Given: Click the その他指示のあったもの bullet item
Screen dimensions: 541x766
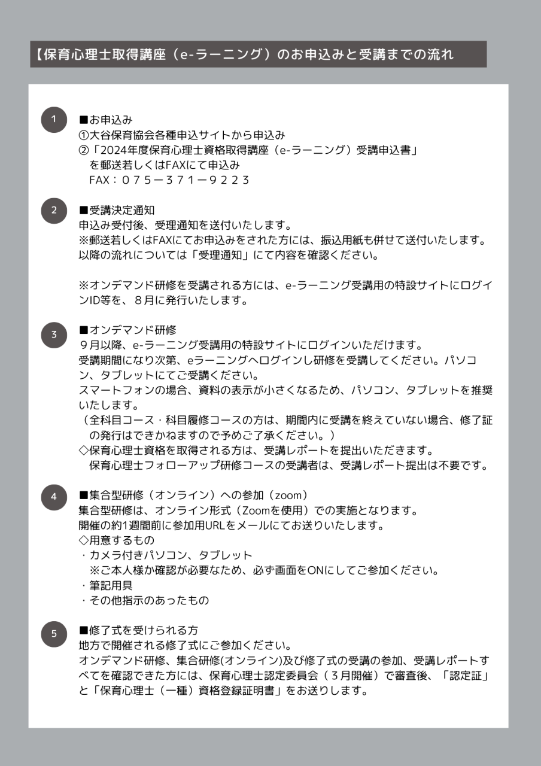Looking at the screenshot, I should 144,601.
